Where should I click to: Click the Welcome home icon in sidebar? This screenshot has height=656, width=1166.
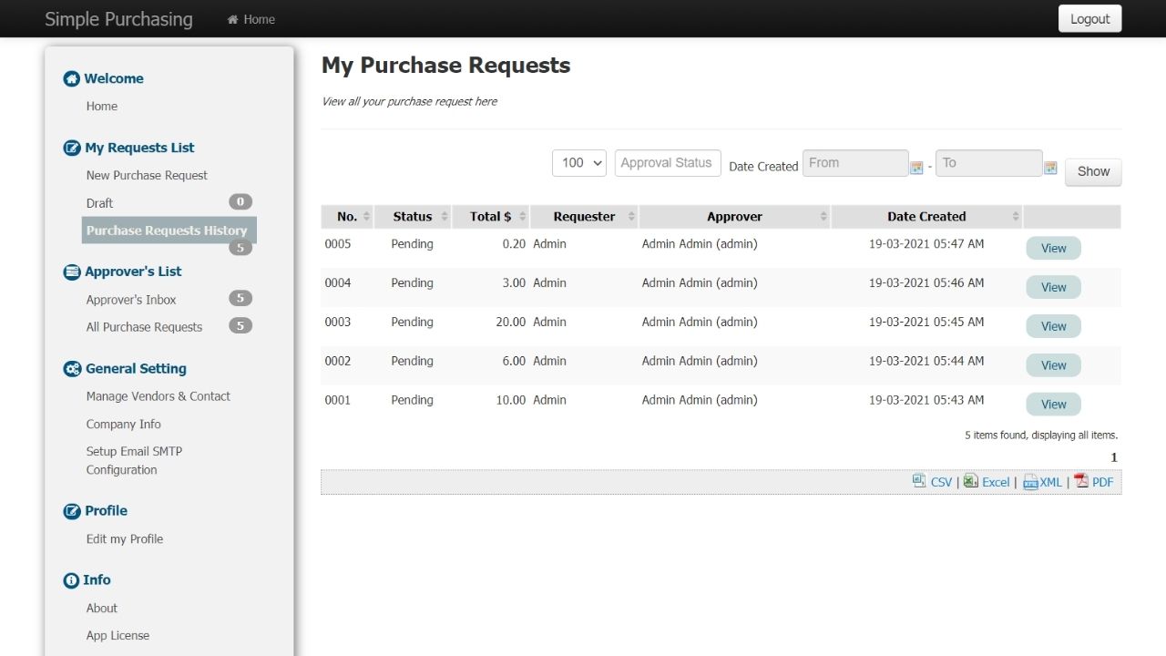coord(71,79)
